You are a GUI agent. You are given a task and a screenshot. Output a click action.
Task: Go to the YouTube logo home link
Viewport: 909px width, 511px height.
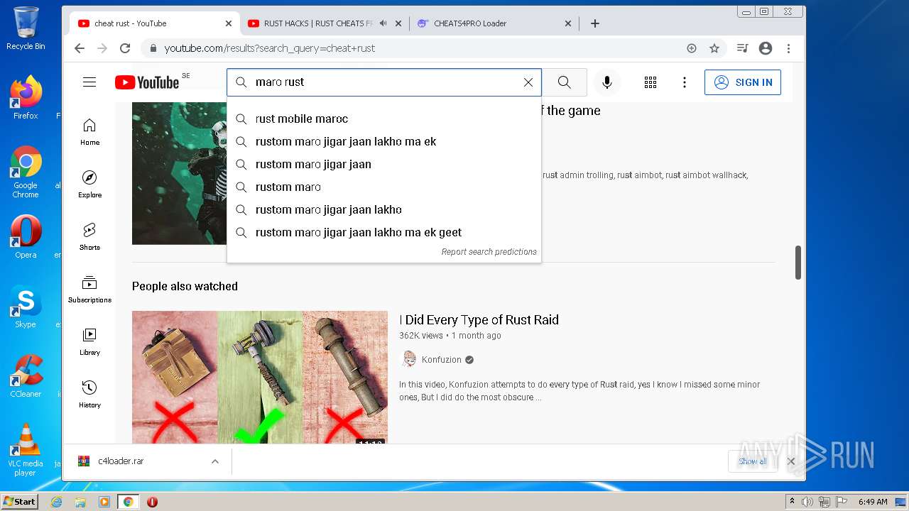pyautogui.click(x=147, y=82)
